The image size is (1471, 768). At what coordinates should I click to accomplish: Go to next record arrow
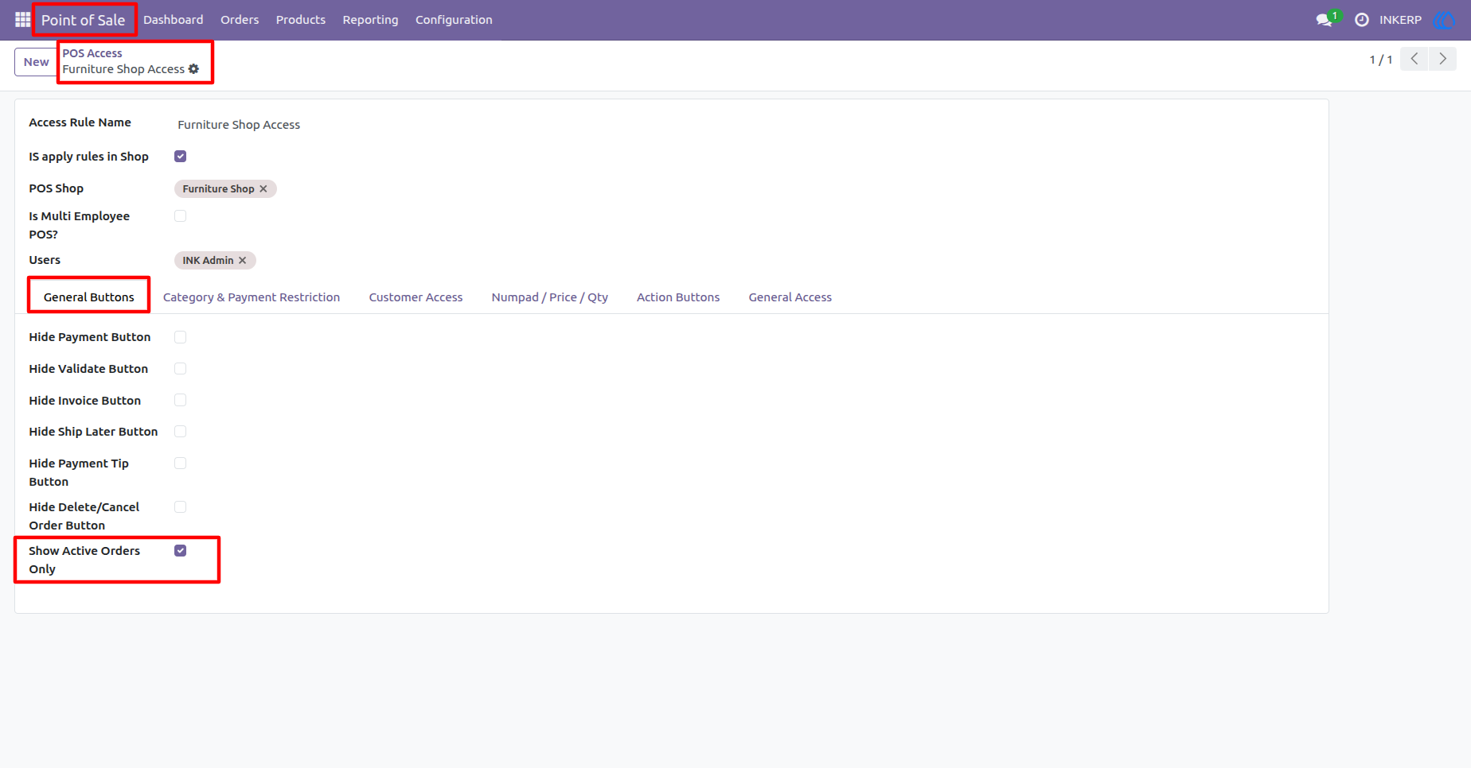click(1442, 59)
